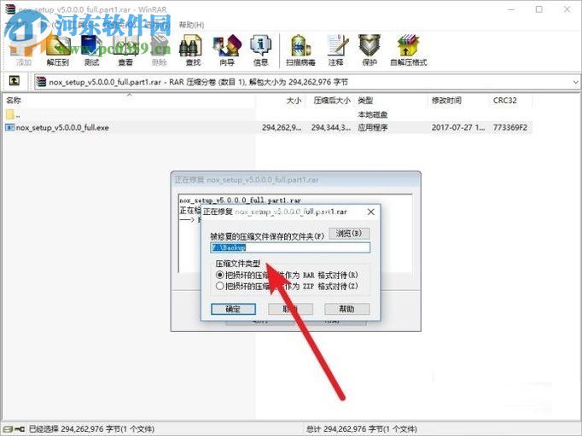Select treat as RAR format radio button

(x=219, y=275)
